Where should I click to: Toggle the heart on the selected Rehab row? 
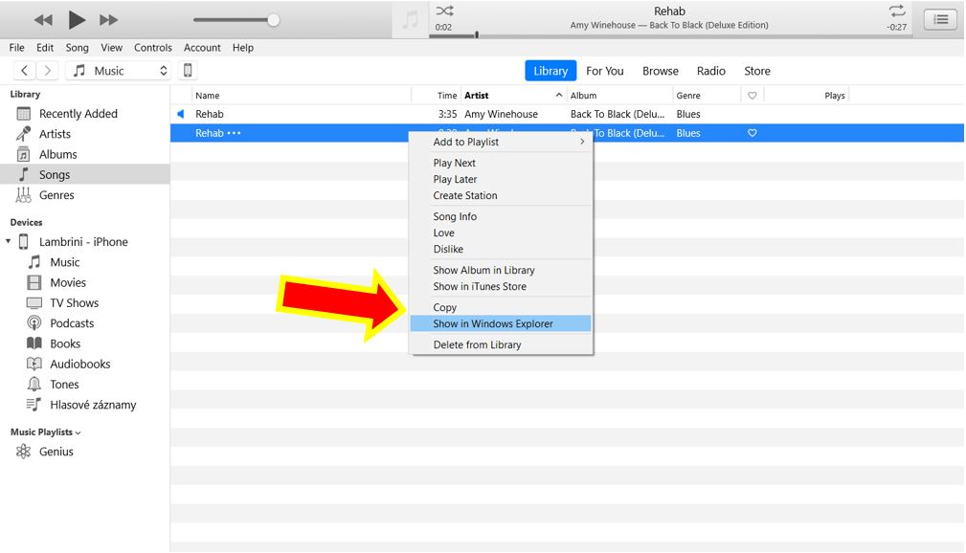tap(753, 133)
